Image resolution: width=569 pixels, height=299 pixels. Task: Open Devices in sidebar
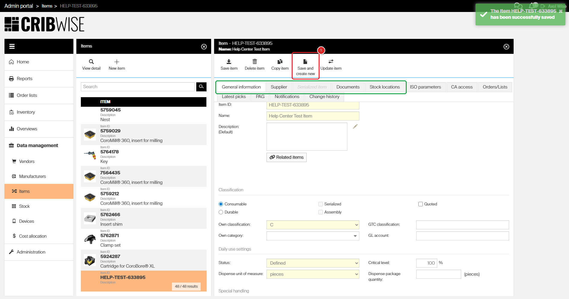coord(39,221)
